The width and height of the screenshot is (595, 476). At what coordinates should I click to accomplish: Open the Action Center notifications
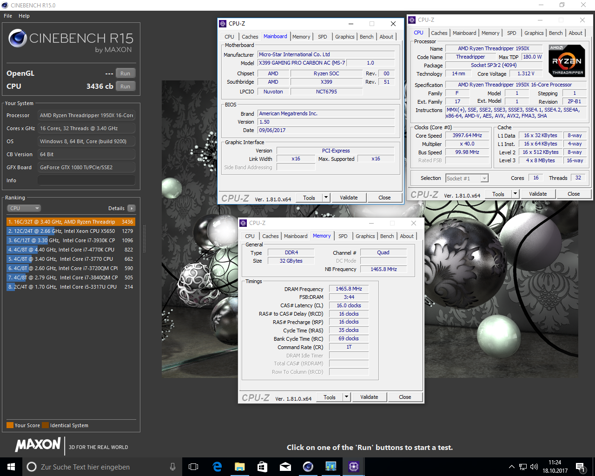(x=580, y=467)
